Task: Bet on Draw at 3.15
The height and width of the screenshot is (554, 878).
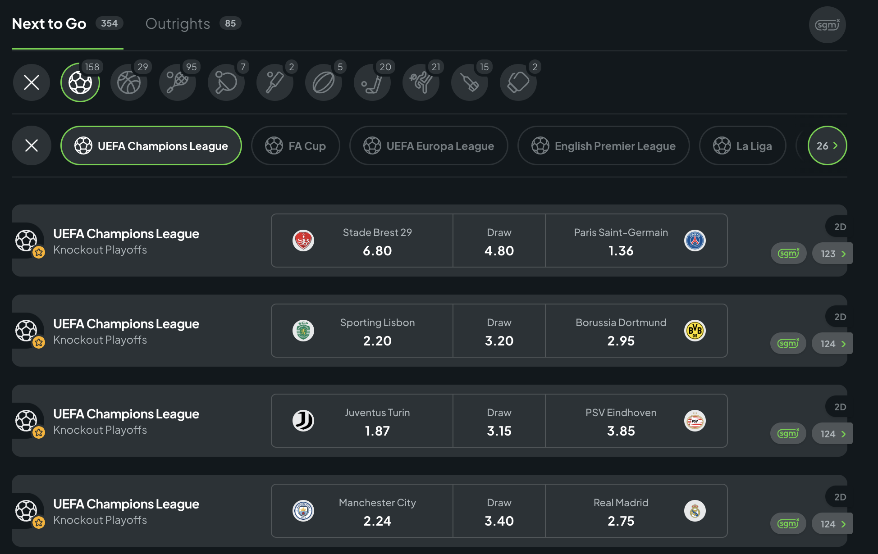Action: tap(499, 421)
